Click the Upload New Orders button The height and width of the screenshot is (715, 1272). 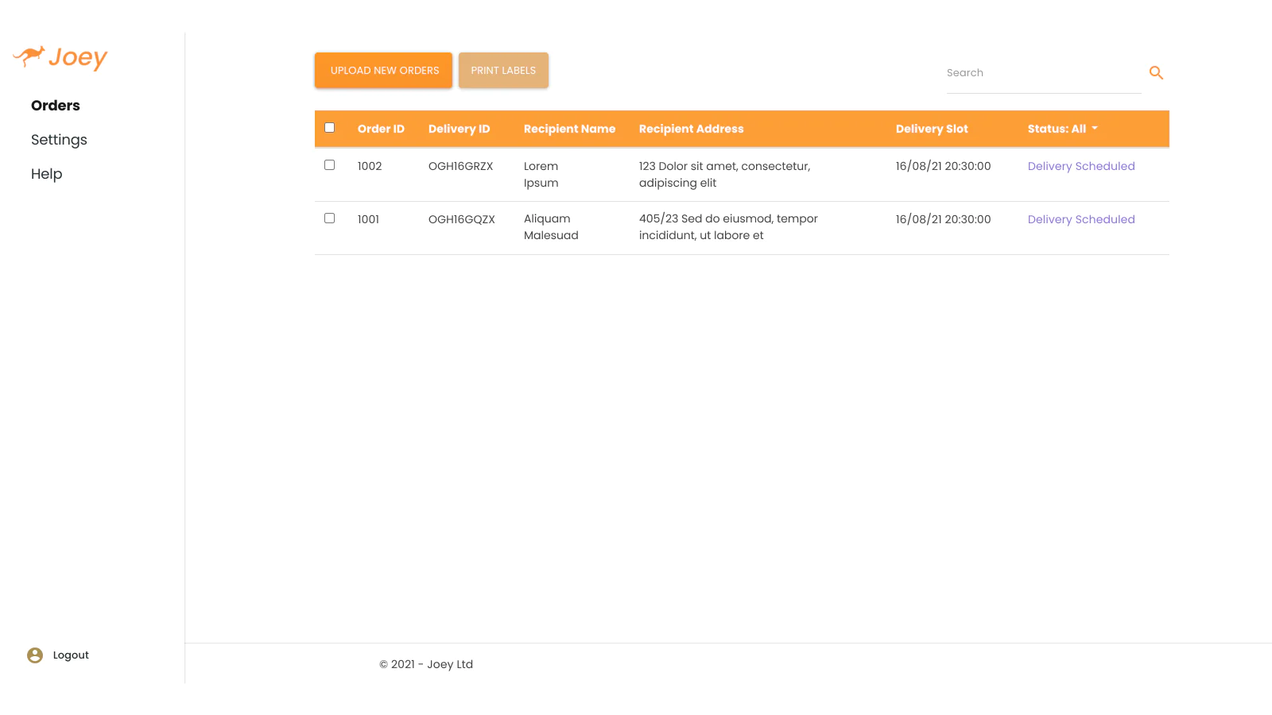pos(383,70)
